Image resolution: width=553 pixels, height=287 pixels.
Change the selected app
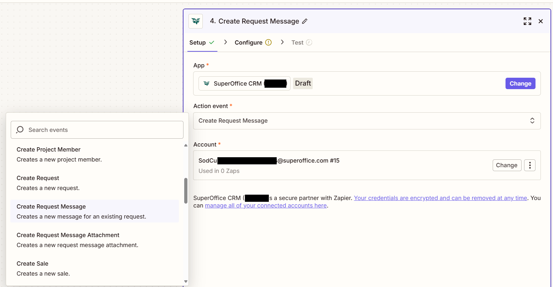[x=521, y=83]
